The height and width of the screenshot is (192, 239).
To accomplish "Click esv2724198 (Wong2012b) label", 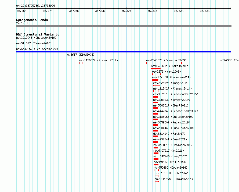I will (171, 83).
